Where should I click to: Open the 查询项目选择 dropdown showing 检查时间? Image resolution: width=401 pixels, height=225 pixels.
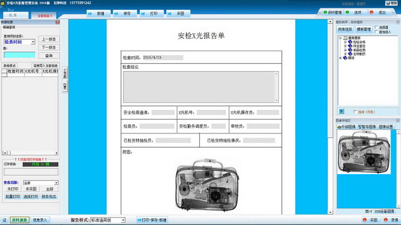click(33, 42)
